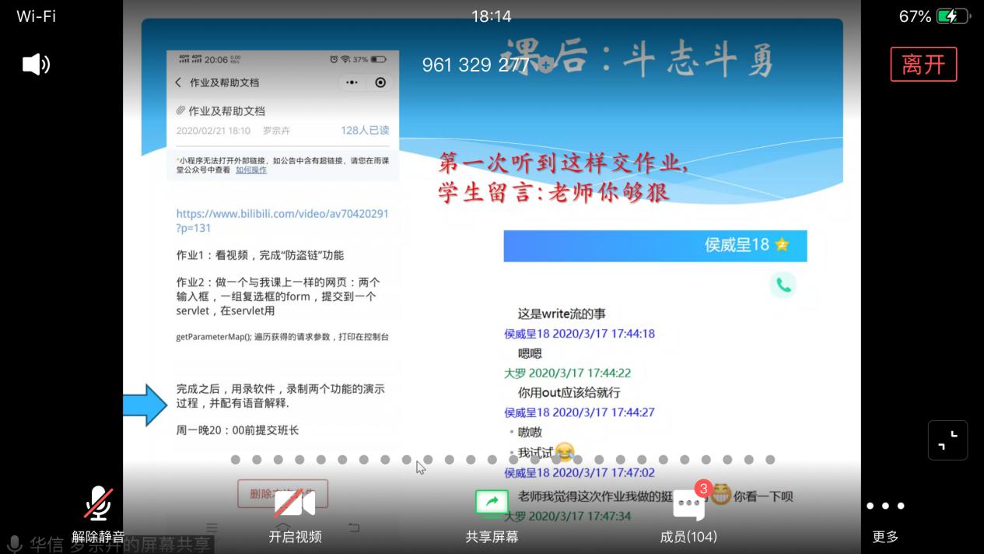
Task: Click the exit full-screen shrink icon
Action: tap(947, 440)
